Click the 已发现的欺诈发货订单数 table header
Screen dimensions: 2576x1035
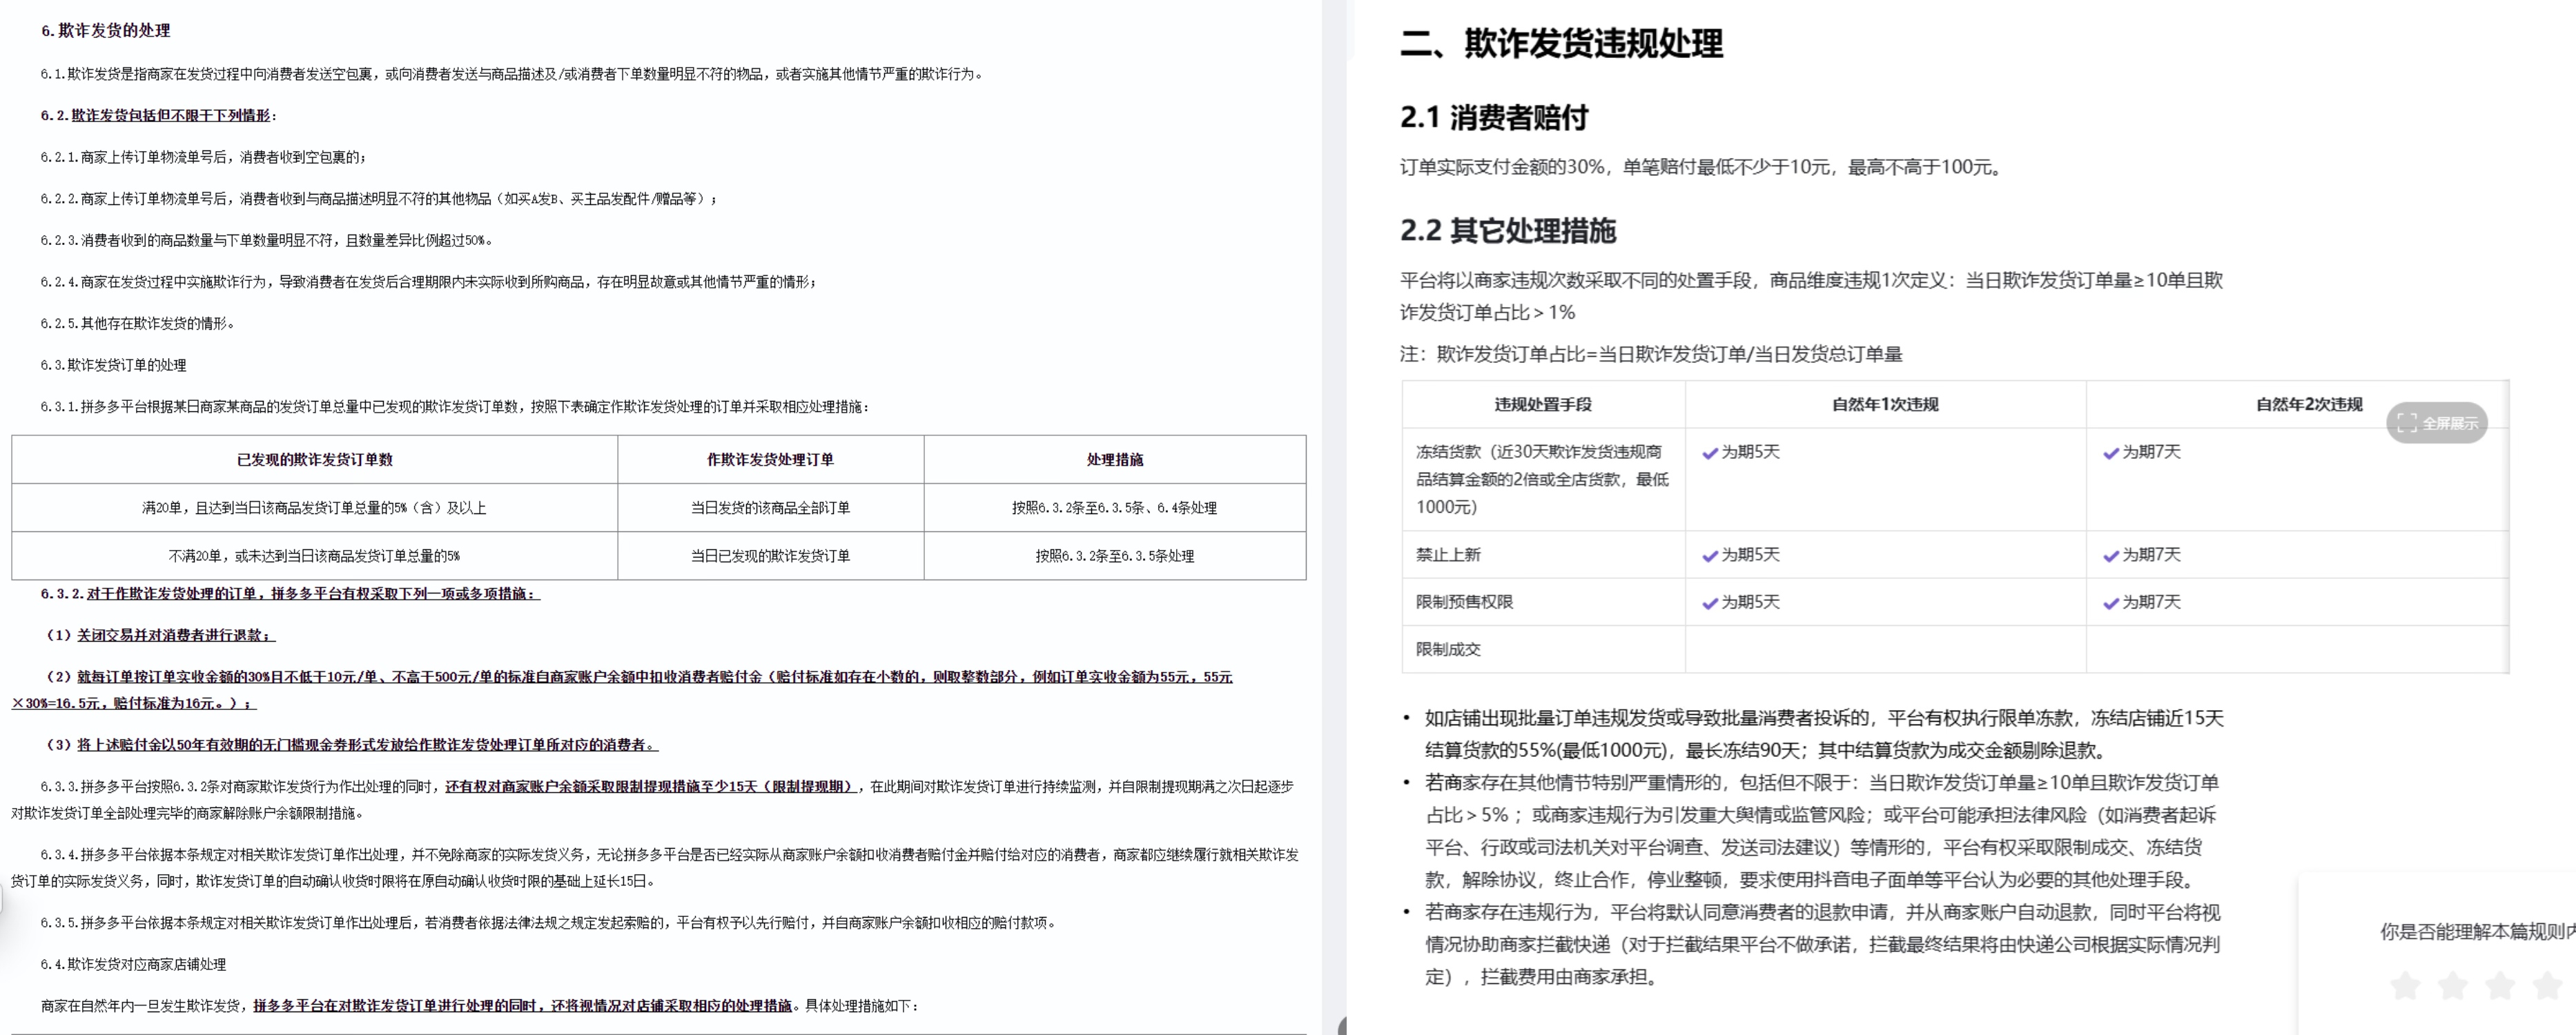pyautogui.click(x=314, y=459)
